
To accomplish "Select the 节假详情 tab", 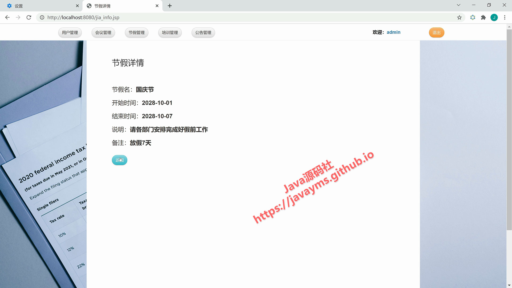I will (122, 6).
